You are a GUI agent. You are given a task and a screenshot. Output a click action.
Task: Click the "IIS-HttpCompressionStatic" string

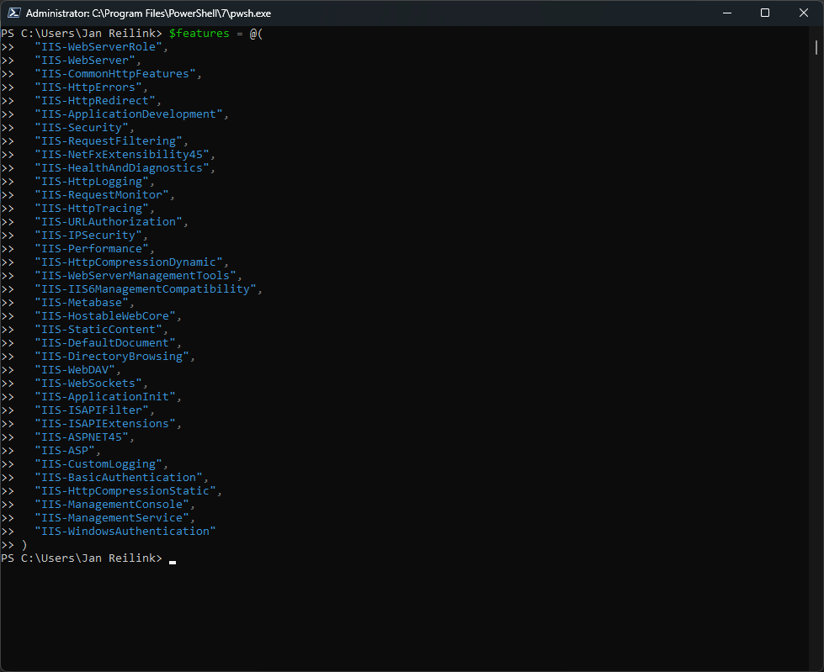tap(125, 491)
